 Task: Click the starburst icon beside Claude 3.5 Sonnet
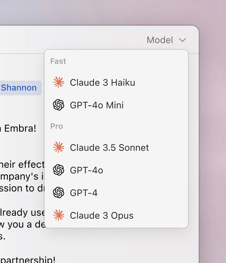point(58,147)
